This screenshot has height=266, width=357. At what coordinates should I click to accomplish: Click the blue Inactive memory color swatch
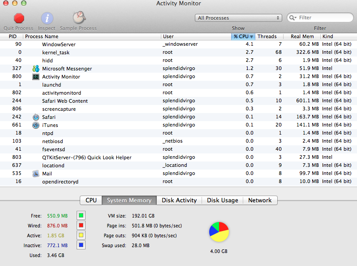[x=81, y=245]
